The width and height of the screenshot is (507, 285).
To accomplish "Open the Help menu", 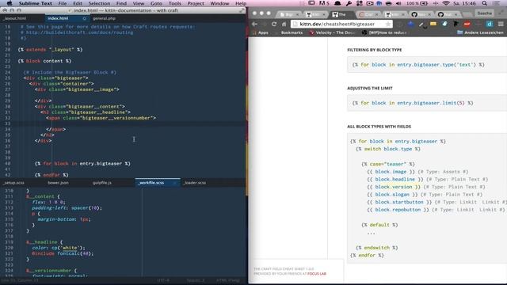I will point(241,3).
